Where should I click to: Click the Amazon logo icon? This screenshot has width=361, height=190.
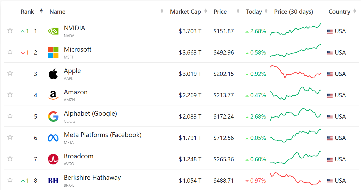(53, 95)
